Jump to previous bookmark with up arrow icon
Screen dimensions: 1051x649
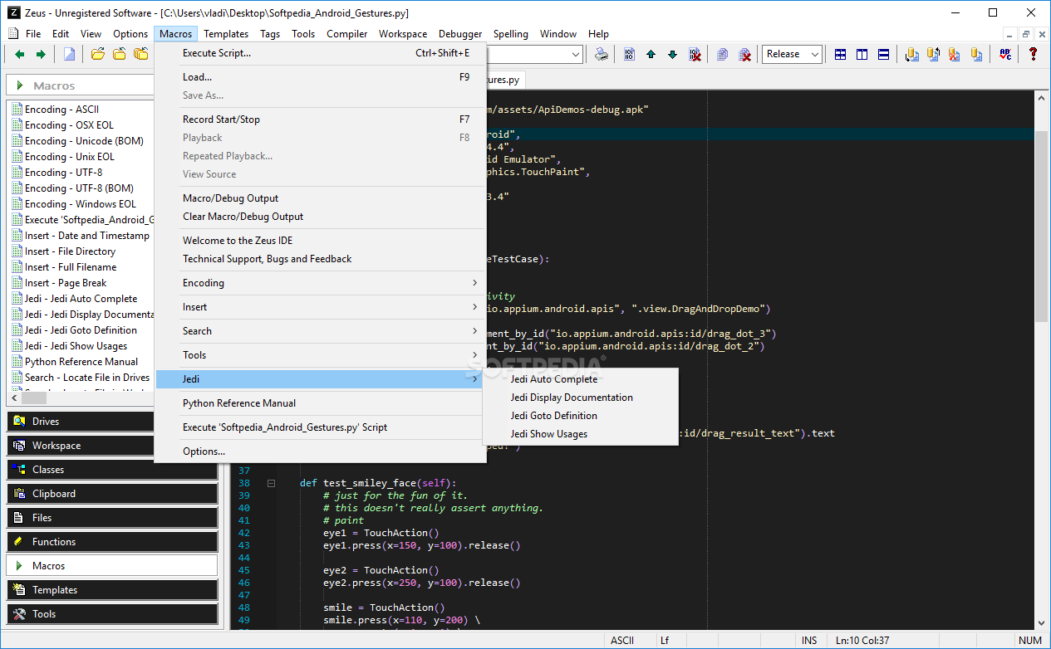pyautogui.click(x=651, y=54)
